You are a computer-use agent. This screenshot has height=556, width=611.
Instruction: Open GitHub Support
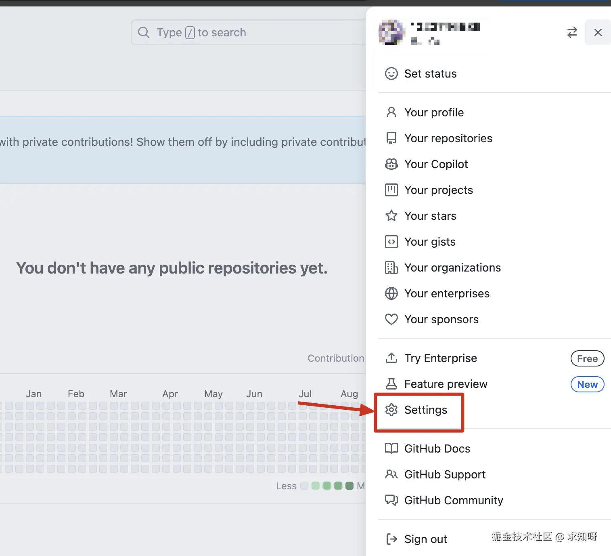pyautogui.click(x=495, y=474)
